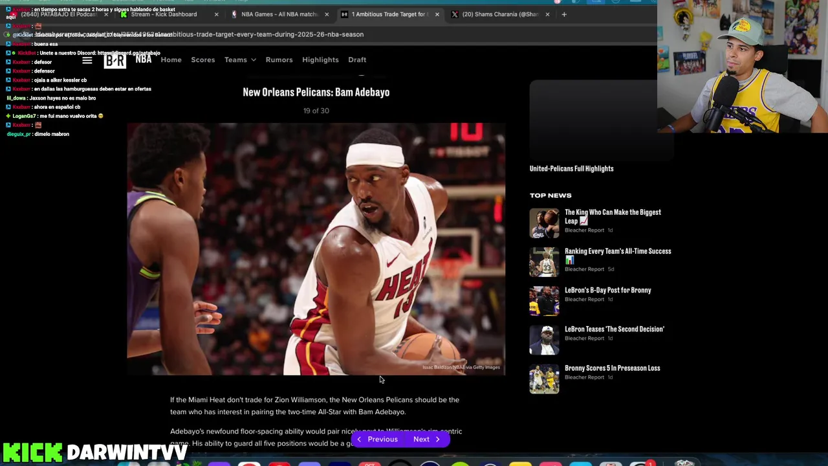
Task: Open 'Ranking Every Team's All-Time Success' article
Action: coord(618,255)
